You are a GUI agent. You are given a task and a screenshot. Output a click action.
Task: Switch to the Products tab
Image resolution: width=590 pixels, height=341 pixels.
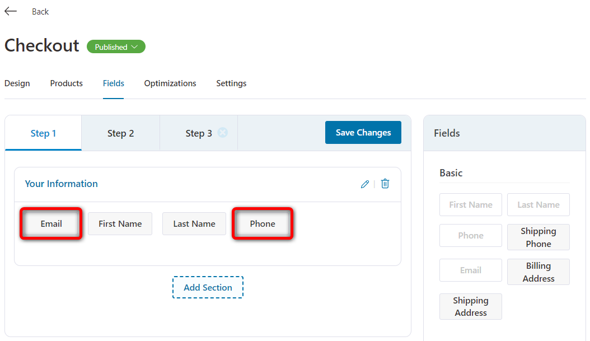point(66,83)
